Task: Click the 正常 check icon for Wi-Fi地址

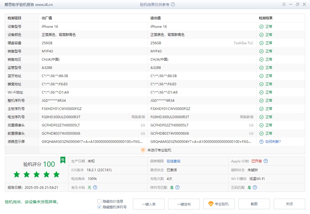Action: pyautogui.click(x=261, y=92)
